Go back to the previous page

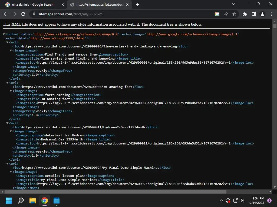[6, 14]
